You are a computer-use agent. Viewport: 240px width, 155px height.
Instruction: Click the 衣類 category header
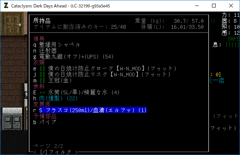point(39,63)
